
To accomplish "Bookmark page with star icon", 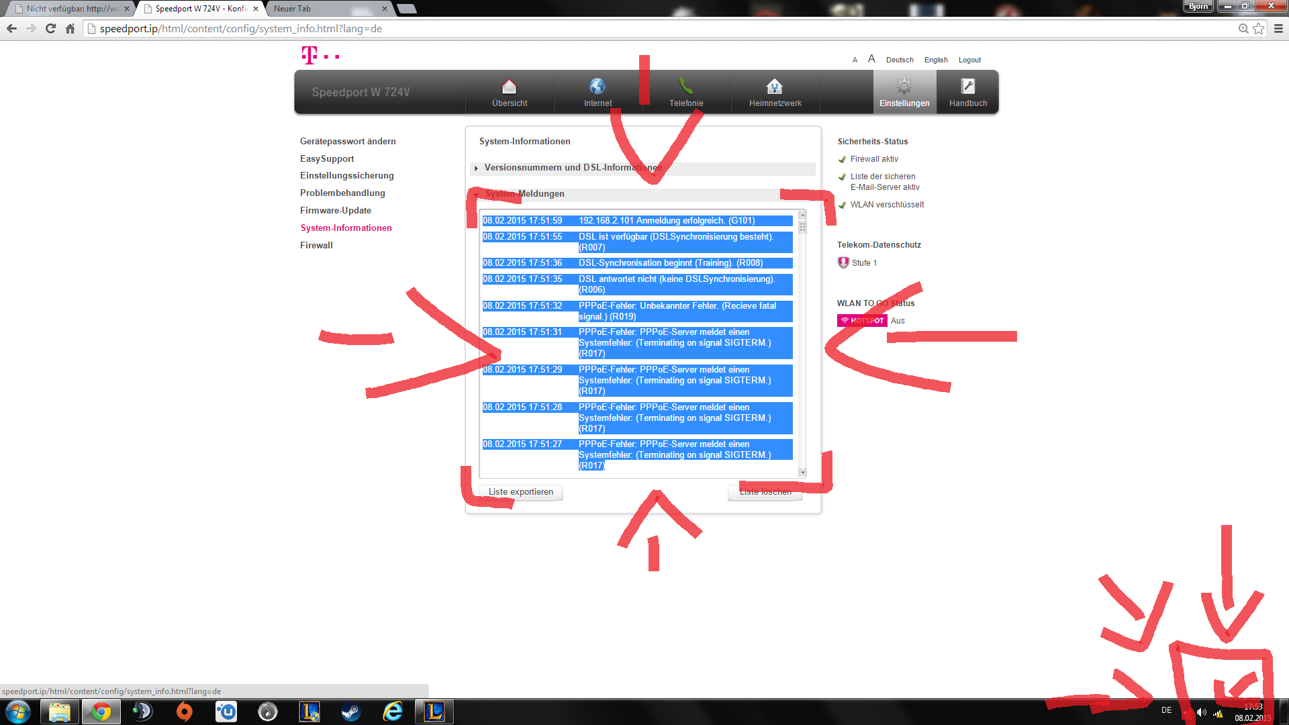I will point(1259,28).
